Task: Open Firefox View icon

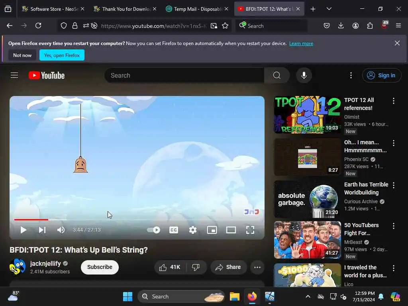Action: (8, 9)
